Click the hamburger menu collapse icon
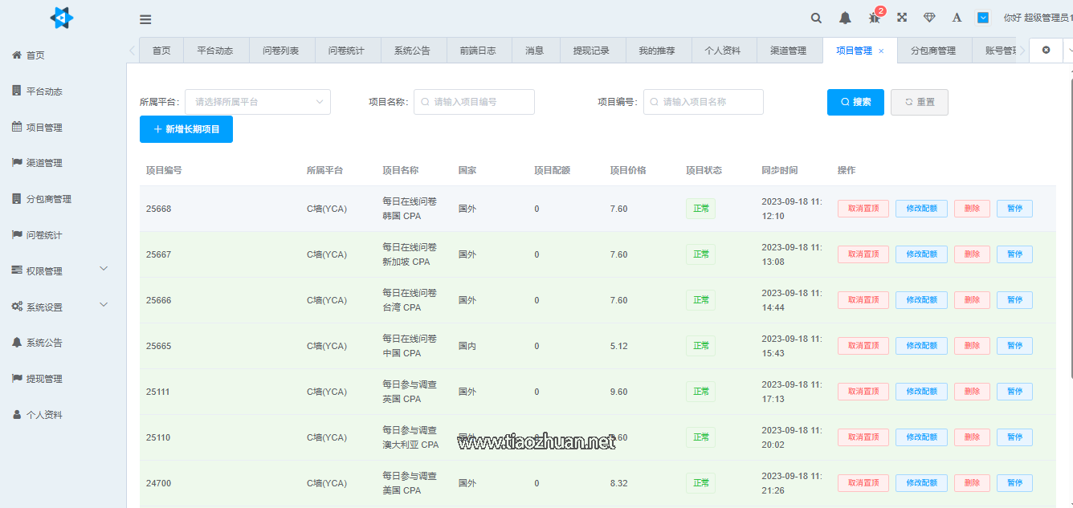This screenshot has width=1073, height=508. 145,20
